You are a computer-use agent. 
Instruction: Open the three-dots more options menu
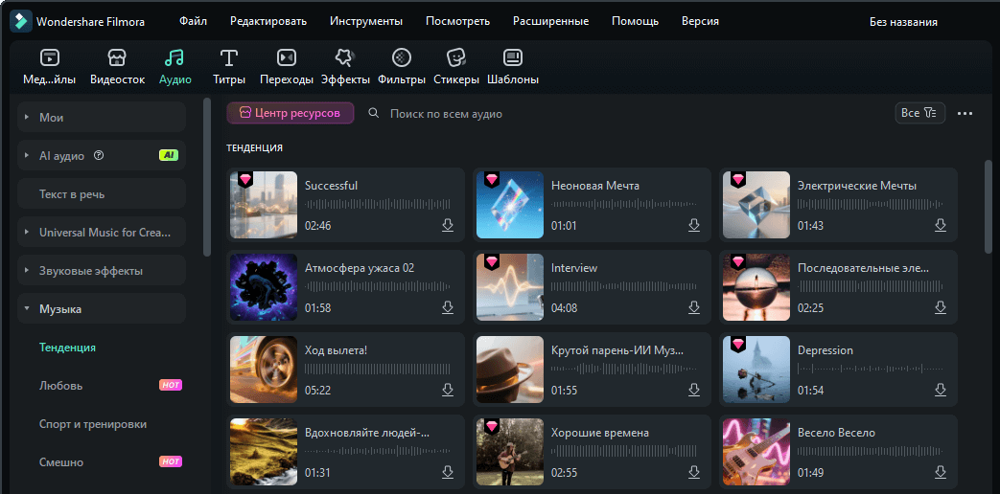[965, 114]
